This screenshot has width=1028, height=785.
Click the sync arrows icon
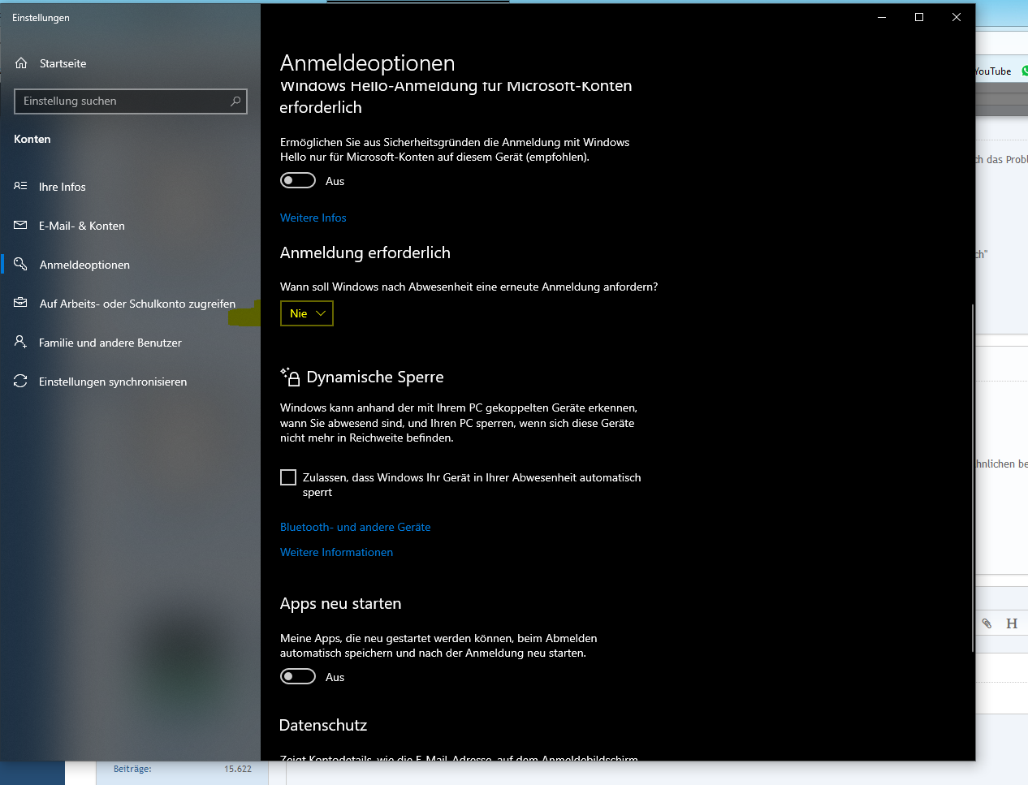pos(20,381)
